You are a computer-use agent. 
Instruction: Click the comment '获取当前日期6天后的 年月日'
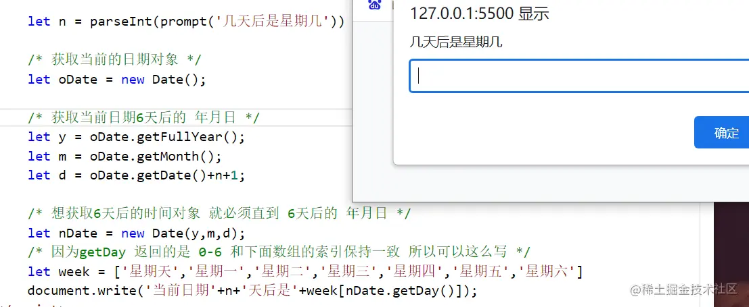pyautogui.click(x=143, y=117)
